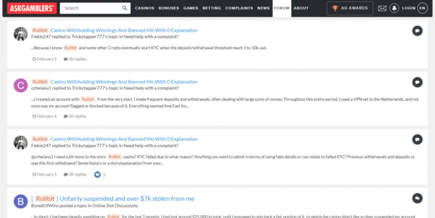The width and height of the screenshot is (435, 218).
Task: Open the Bonuses menu
Action: pyautogui.click(x=169, y=8)
